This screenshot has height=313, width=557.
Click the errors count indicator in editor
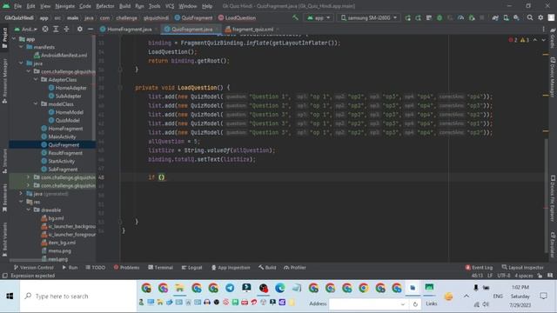513,40
